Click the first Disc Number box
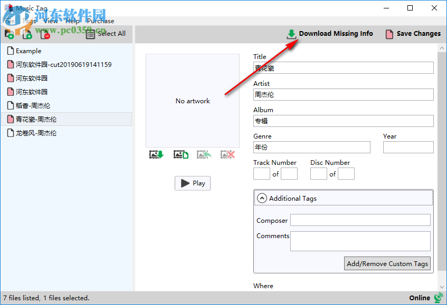 point(318,173)
